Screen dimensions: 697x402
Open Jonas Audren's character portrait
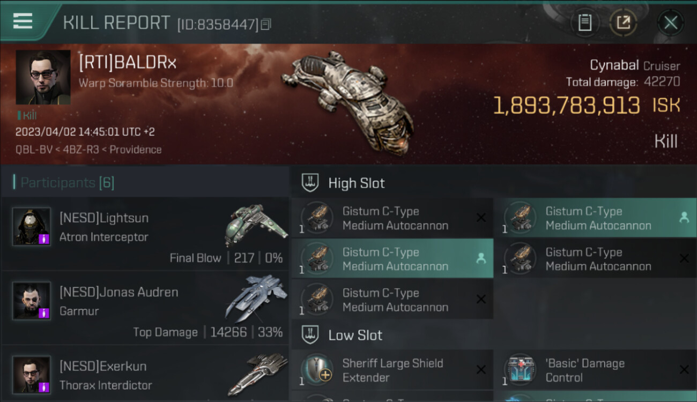32,301
